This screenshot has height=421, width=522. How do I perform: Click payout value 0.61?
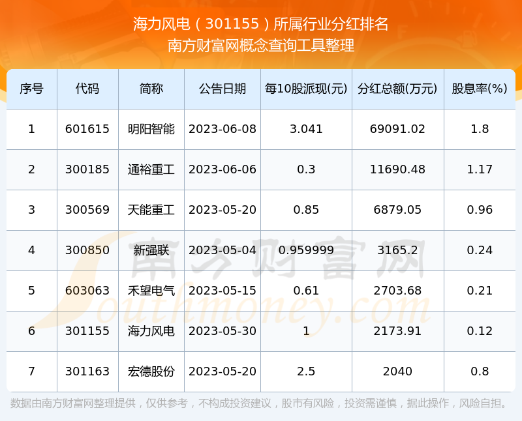[x=306, y=291]
